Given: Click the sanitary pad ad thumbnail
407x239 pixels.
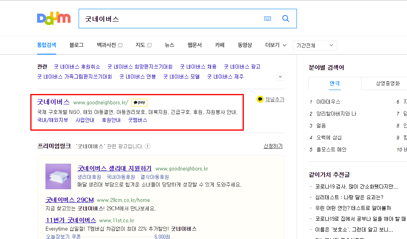Looking at the screenshot, I should tap(58, 176).
